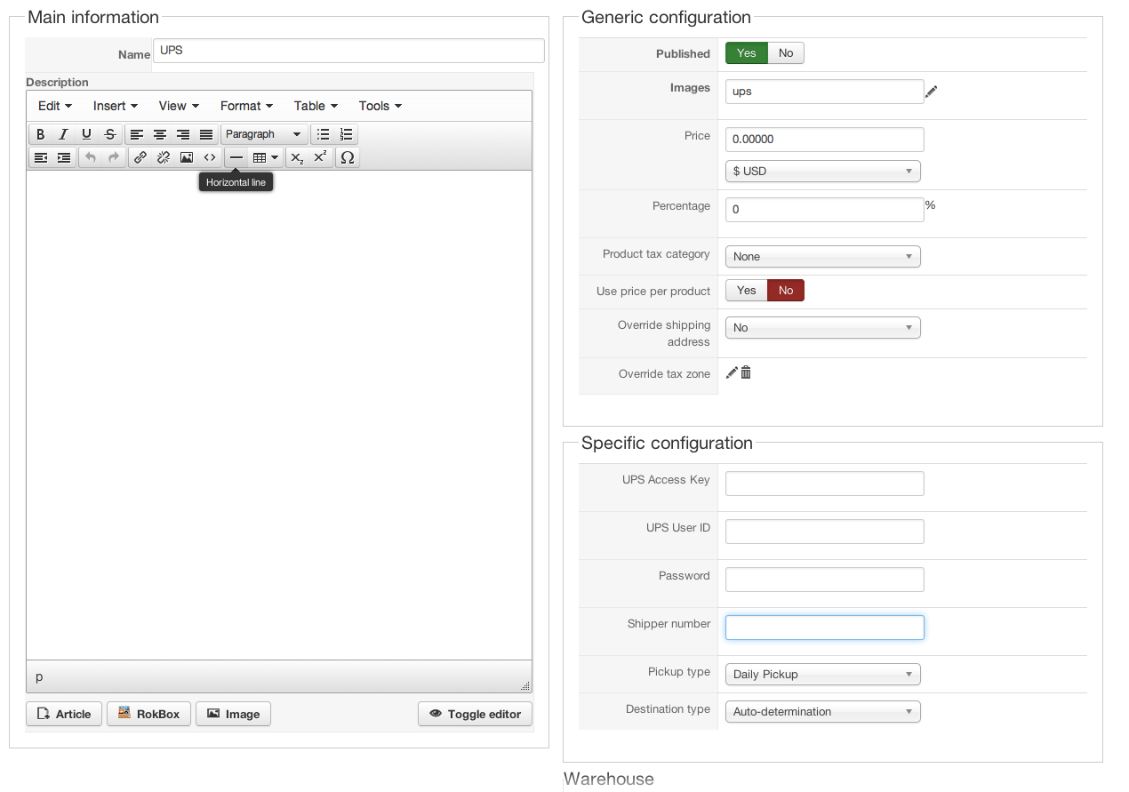Click the UPS User ID field

tap(825, 532)
